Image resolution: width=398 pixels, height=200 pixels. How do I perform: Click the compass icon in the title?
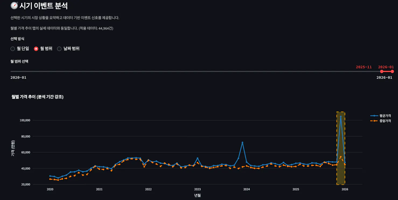(14, 5)
